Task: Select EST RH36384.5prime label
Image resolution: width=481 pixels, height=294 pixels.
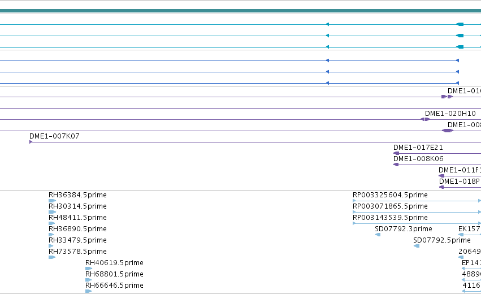Action: click(x=77, y=195)
